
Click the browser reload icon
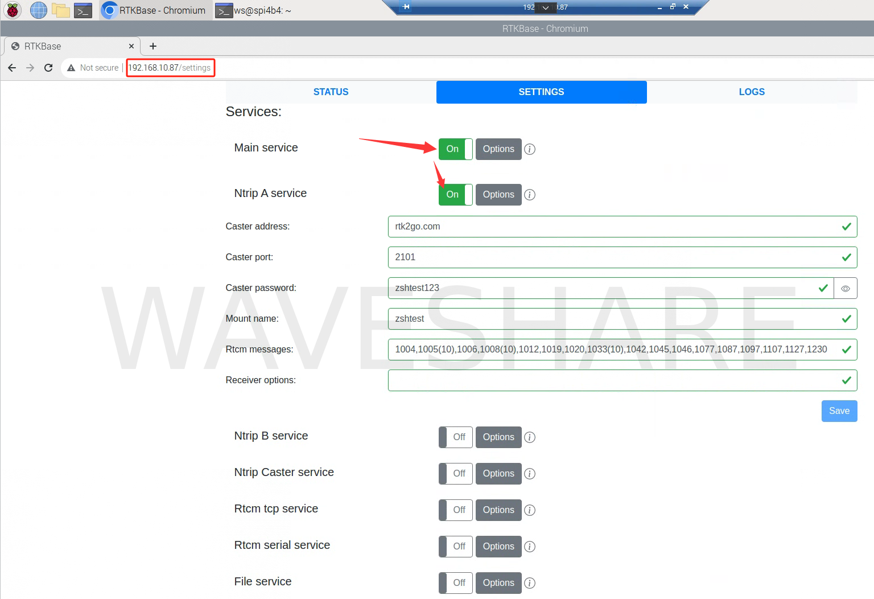tap(48, 68)
